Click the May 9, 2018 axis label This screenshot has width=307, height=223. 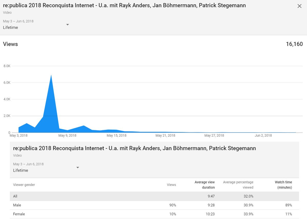pyautogui.click(x=67, y=135)
